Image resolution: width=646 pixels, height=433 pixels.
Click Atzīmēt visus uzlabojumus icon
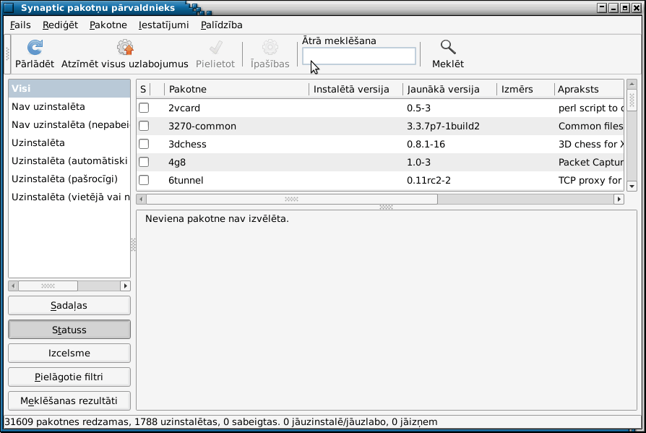click(x=125, y=48)
